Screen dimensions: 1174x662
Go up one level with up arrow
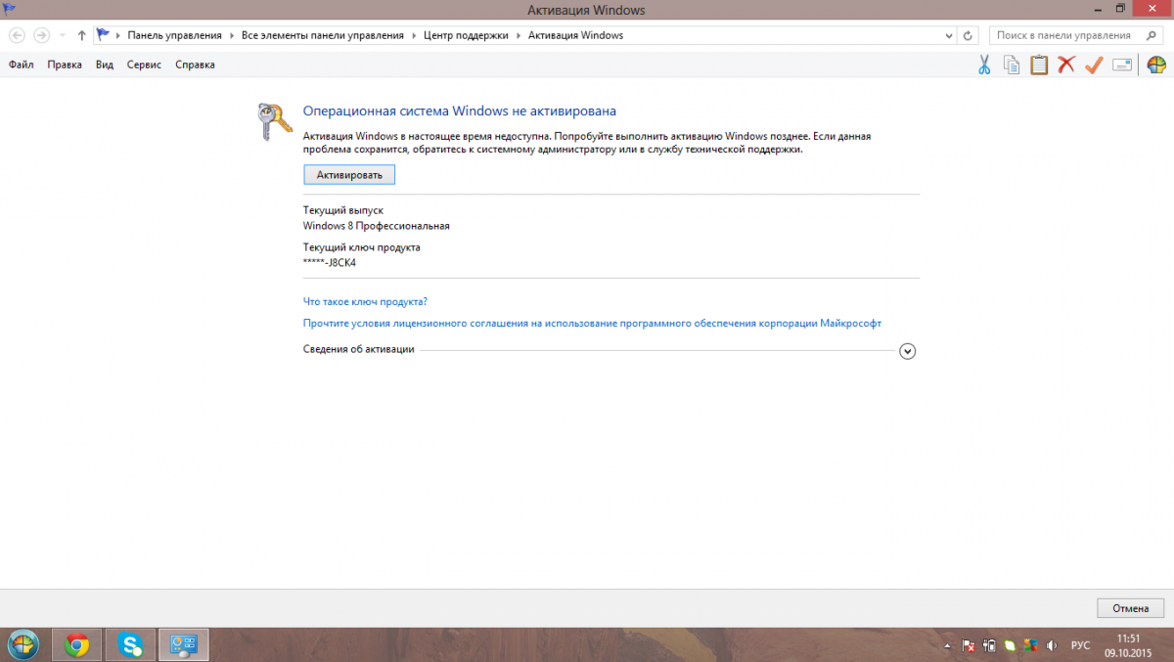coord(82,35)
